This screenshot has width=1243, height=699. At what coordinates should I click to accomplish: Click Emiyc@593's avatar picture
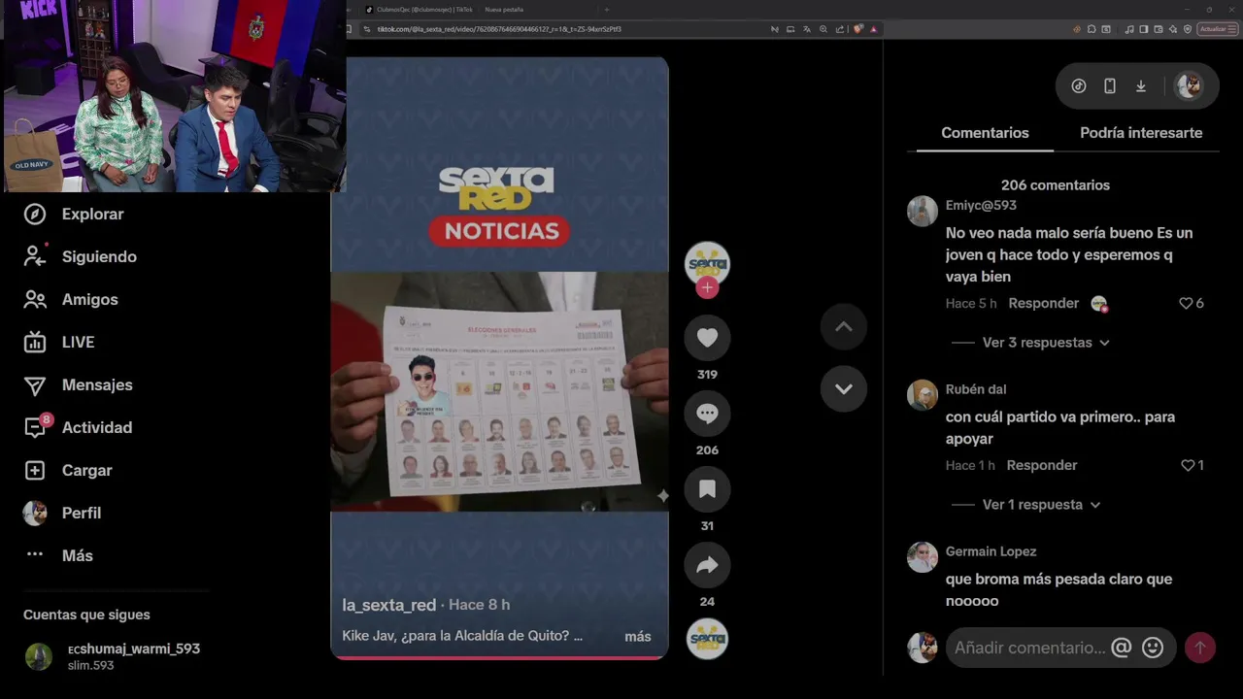(922, 211)
